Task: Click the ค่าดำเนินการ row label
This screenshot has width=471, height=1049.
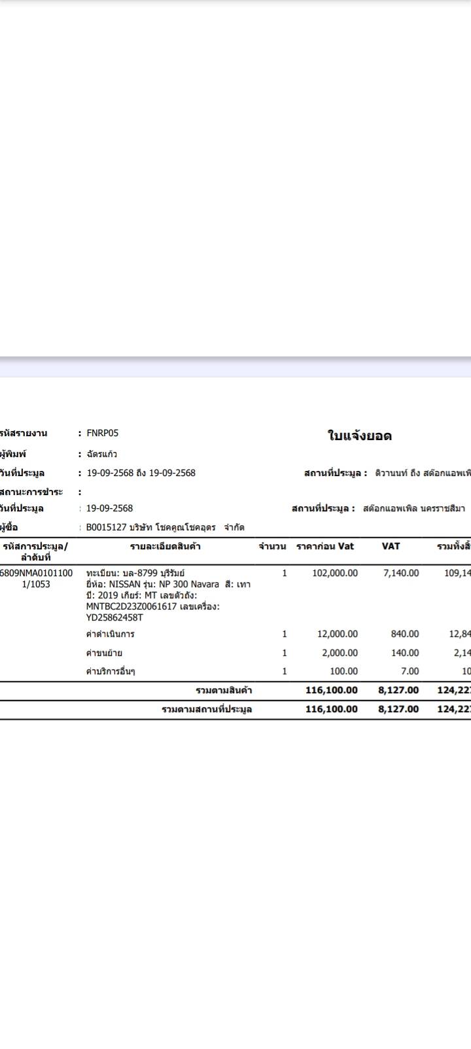Action: 110,634
